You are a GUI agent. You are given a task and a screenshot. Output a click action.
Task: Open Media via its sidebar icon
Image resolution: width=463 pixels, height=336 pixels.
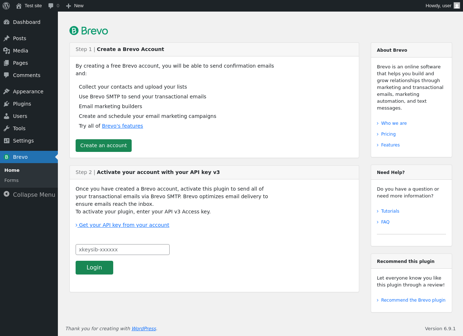point(7,51)
